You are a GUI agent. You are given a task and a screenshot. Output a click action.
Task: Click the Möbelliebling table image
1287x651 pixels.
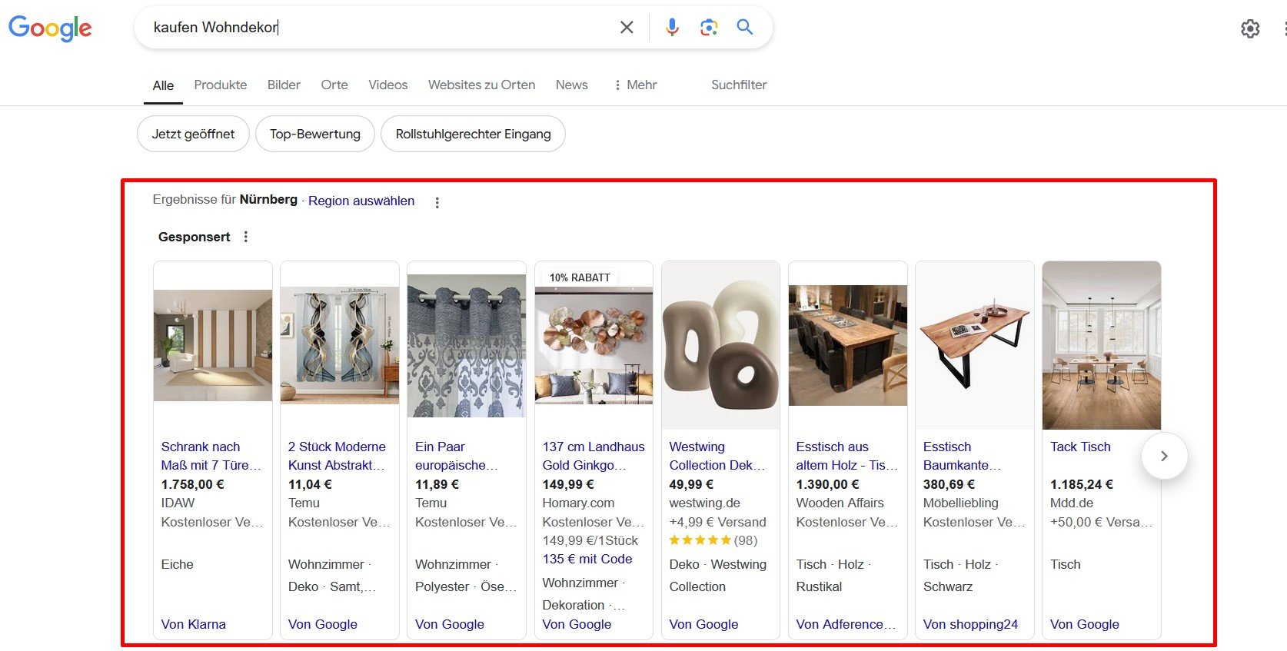tap(975, 345)
